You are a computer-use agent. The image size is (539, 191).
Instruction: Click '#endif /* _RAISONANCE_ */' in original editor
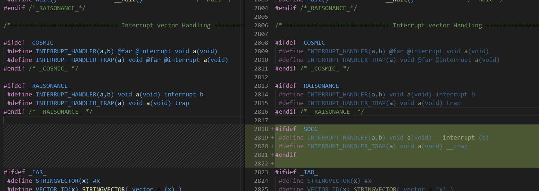[x=48, y=112]
